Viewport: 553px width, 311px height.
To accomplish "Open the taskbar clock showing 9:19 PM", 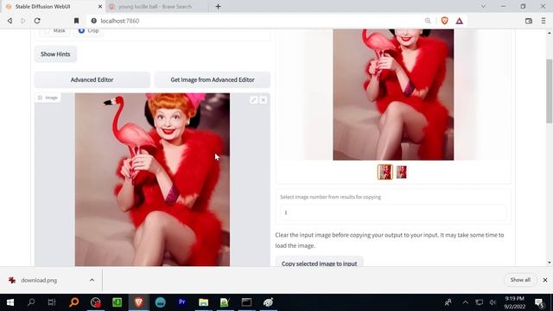I will click(x=515, y=302).
